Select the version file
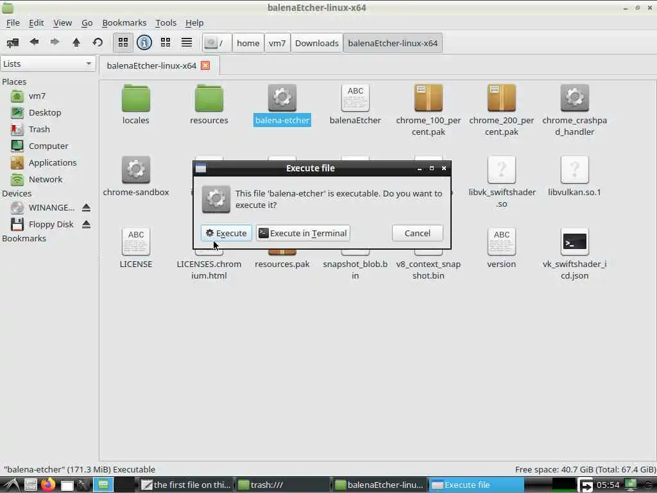Screen dimensions: 657x493 click(x=502, y=248)
